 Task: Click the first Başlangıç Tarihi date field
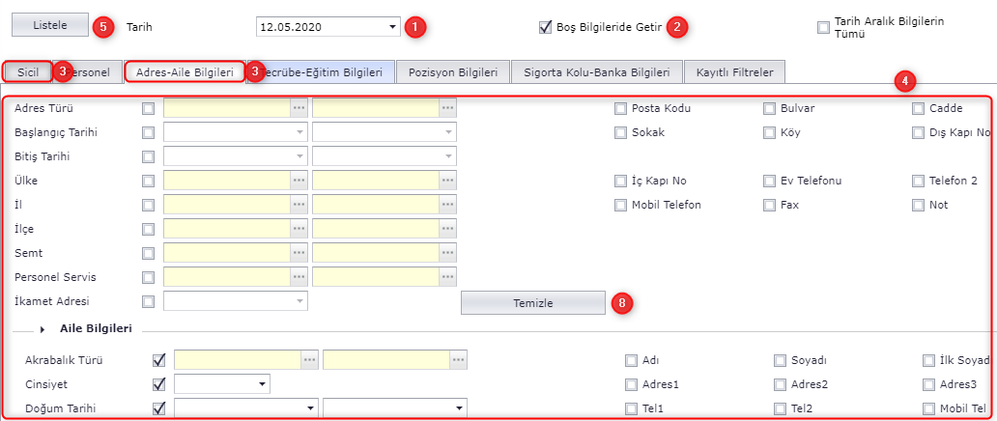(227, 132)
